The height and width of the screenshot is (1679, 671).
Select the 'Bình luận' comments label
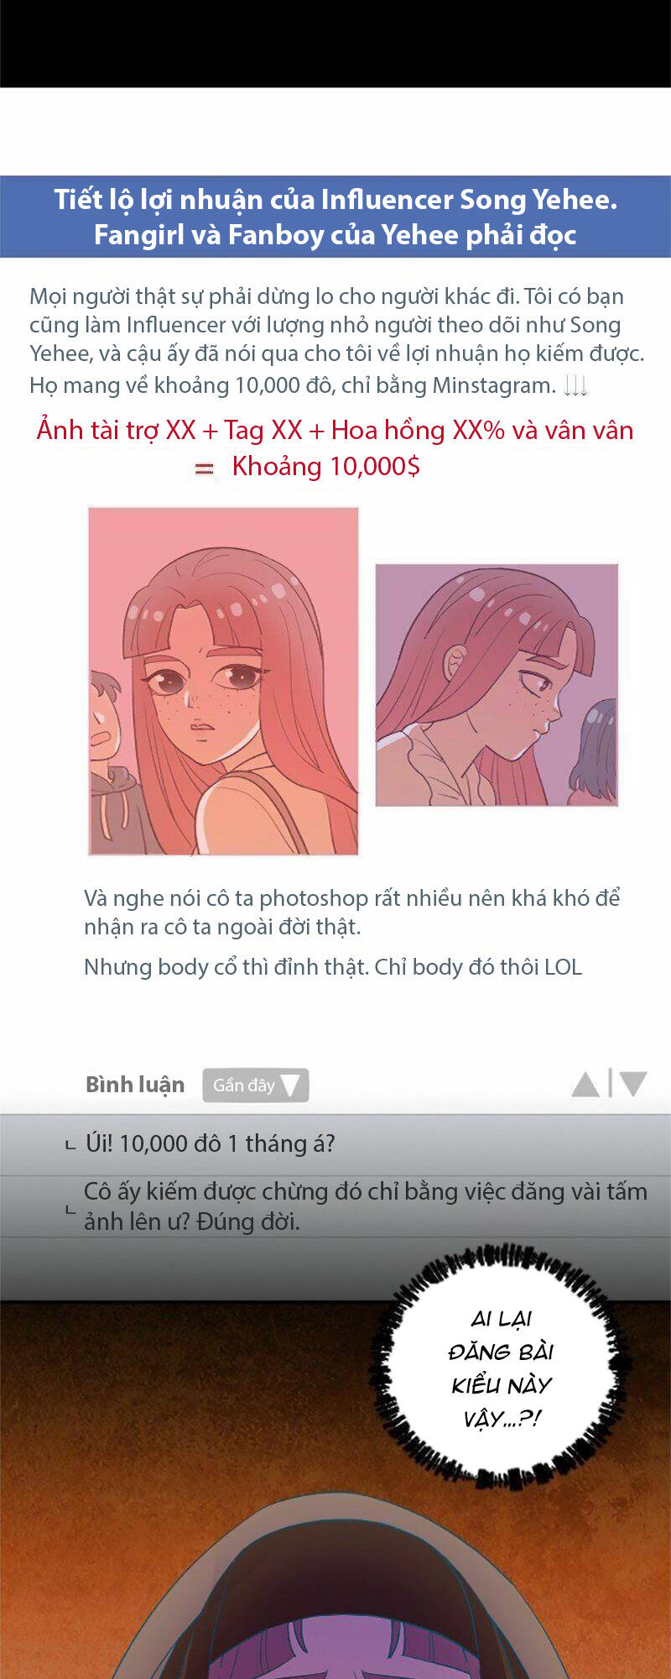[135, 1085]
